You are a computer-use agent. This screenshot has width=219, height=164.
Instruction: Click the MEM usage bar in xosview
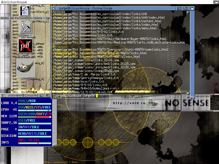tap(35, 117)
